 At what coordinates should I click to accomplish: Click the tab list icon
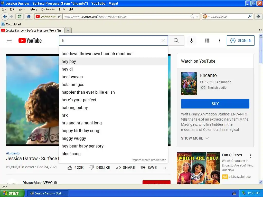pos(260,30)
